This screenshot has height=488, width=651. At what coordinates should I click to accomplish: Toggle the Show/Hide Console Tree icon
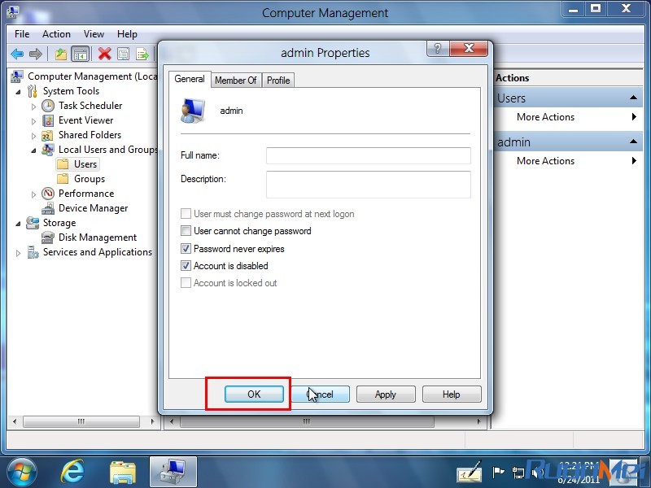(x=81, y=54)
